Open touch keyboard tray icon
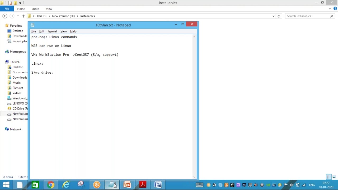The width and height of the screenshot is (338, 190). pos(199,185)
